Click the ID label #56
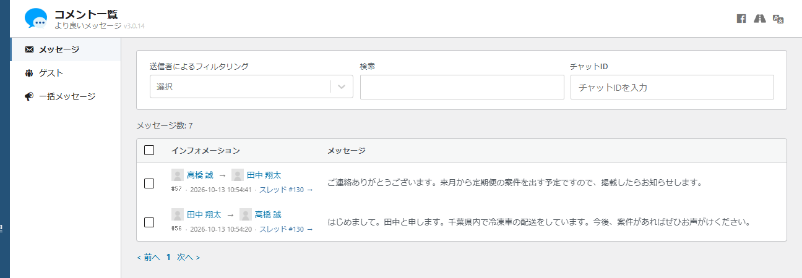The image size is (802, 278). pos(176,229)
